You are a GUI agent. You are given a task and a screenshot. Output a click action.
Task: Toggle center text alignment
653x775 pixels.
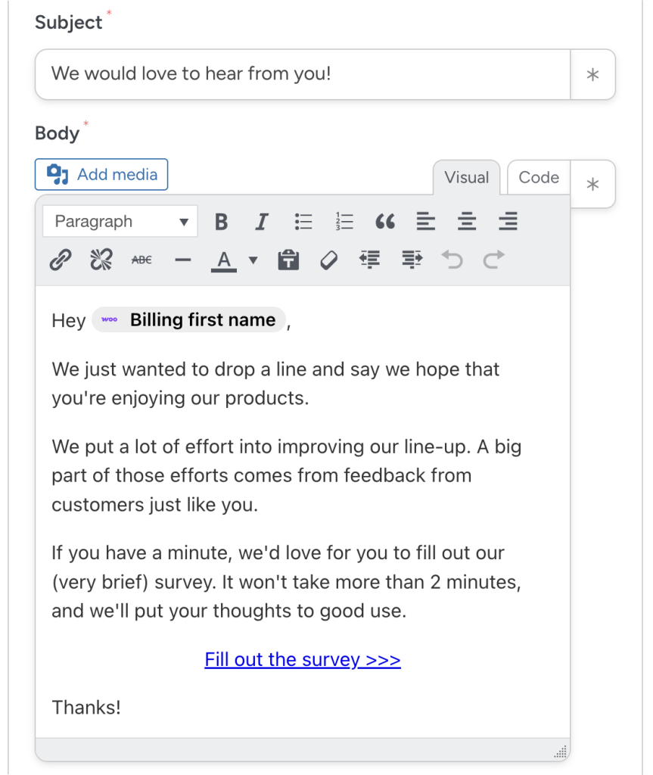(467, 221)
